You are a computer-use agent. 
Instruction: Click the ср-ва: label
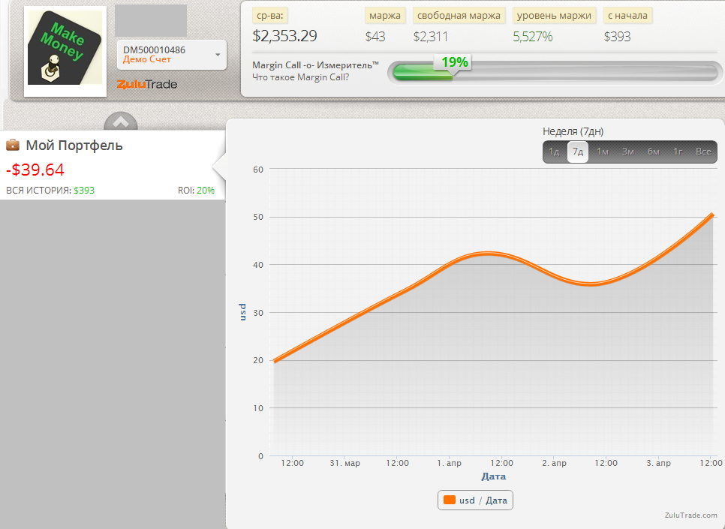(270, 15)
